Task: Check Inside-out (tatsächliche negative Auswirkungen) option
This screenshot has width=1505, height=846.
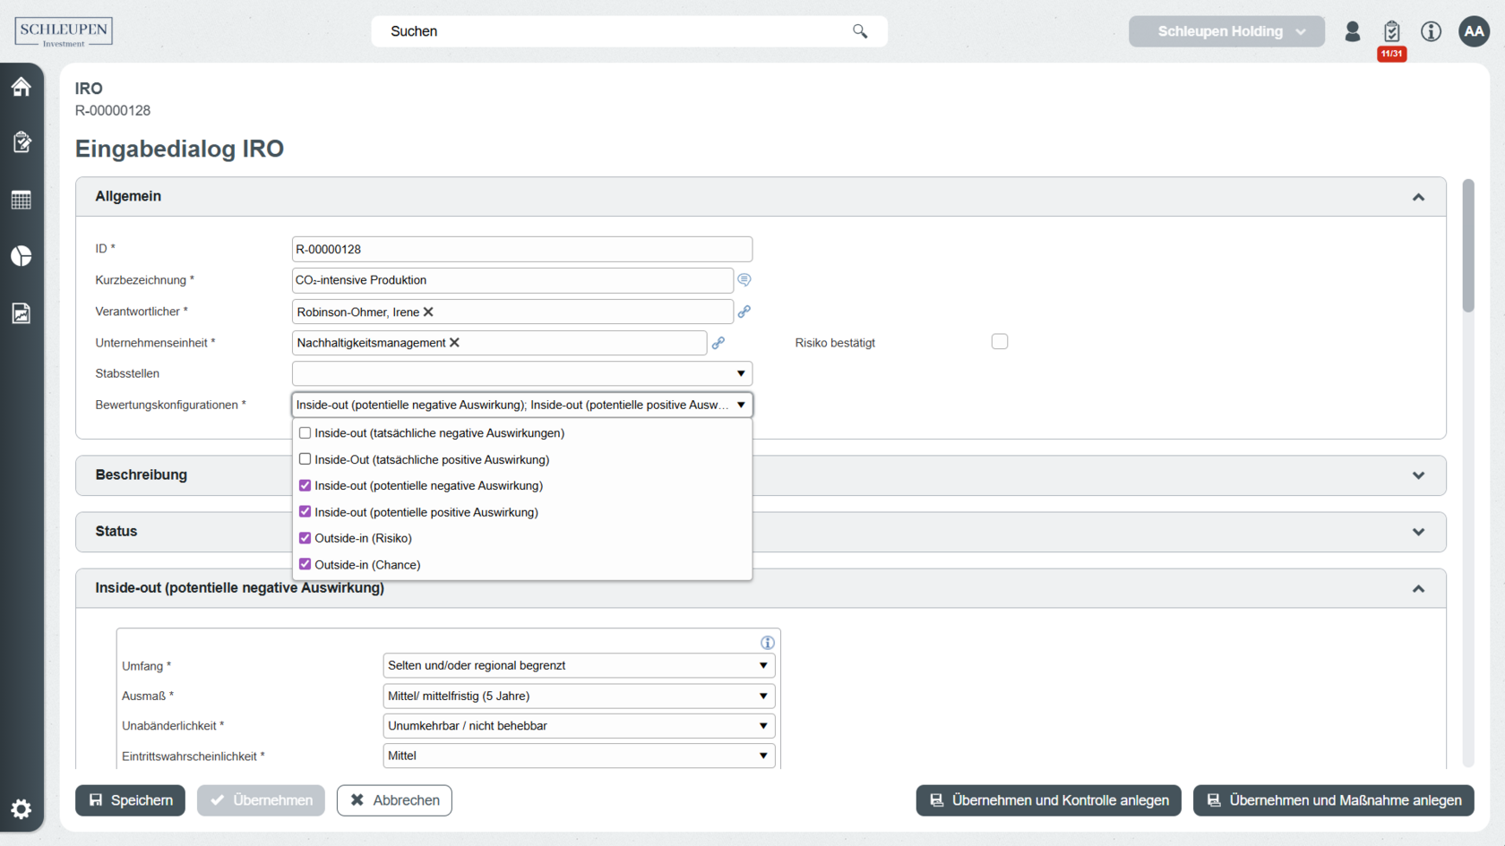Action: point(305,433)
